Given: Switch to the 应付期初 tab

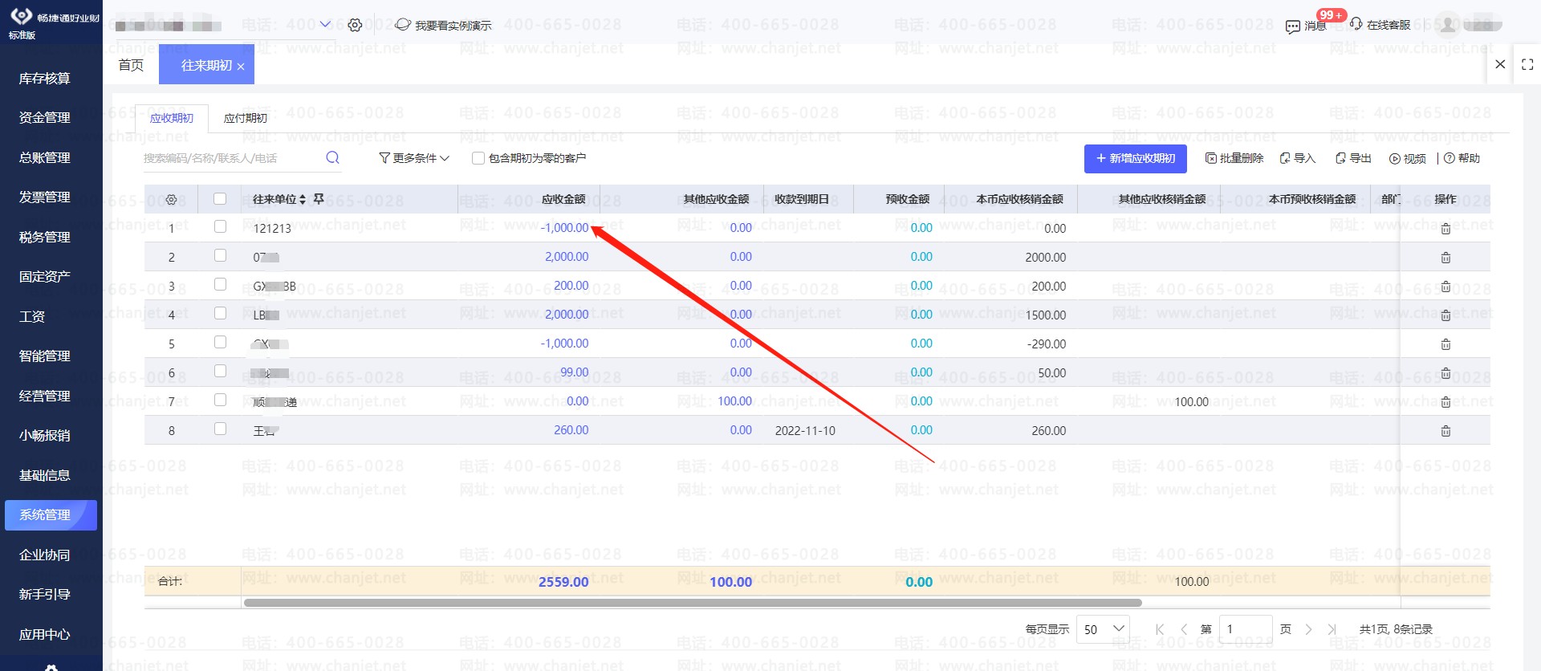Looking at the screenshot, I should pyautogui.click(x=245, y=119).
